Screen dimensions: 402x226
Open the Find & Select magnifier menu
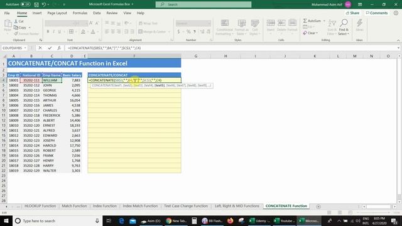[x=344, y=28]
